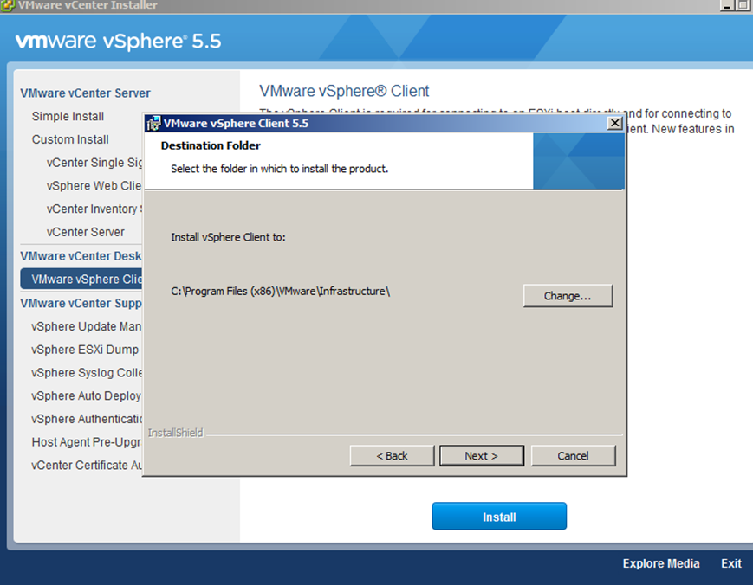Click the highlighted VMware vSphere Client item
Screen dimensions: 753x585
82,279
